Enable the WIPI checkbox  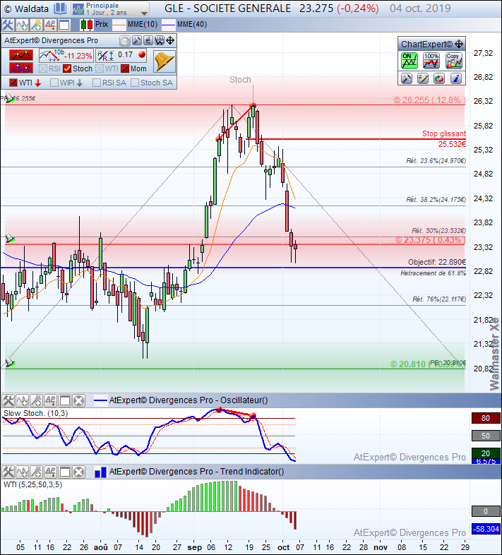click(x=54, y=83)
